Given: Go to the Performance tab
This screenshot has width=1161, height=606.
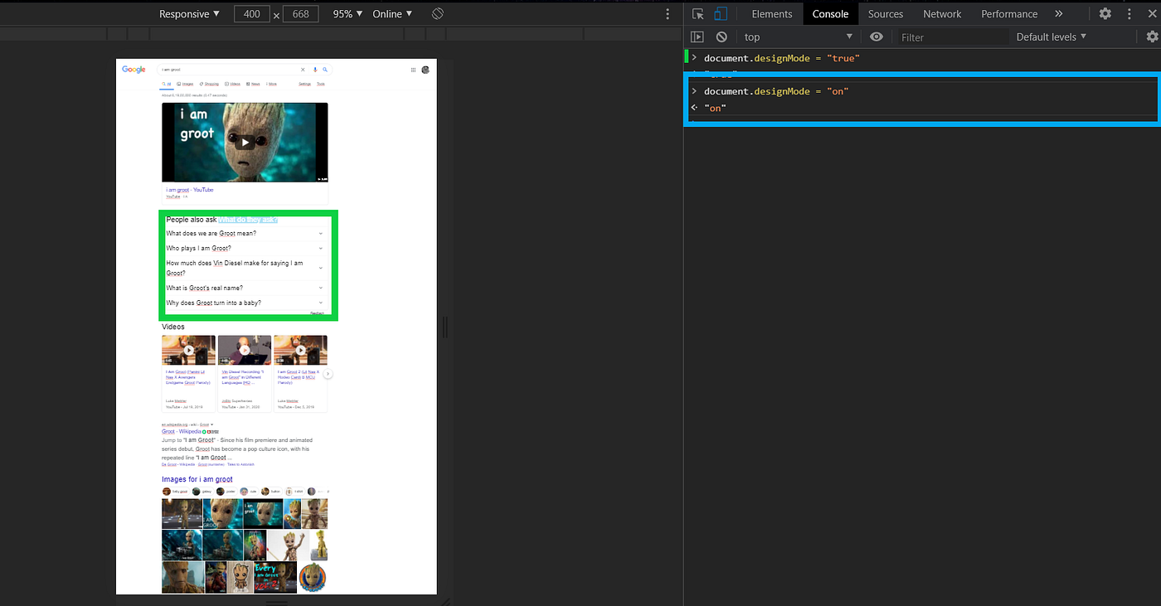Looking at the screenshot, I should (1009, 14).
